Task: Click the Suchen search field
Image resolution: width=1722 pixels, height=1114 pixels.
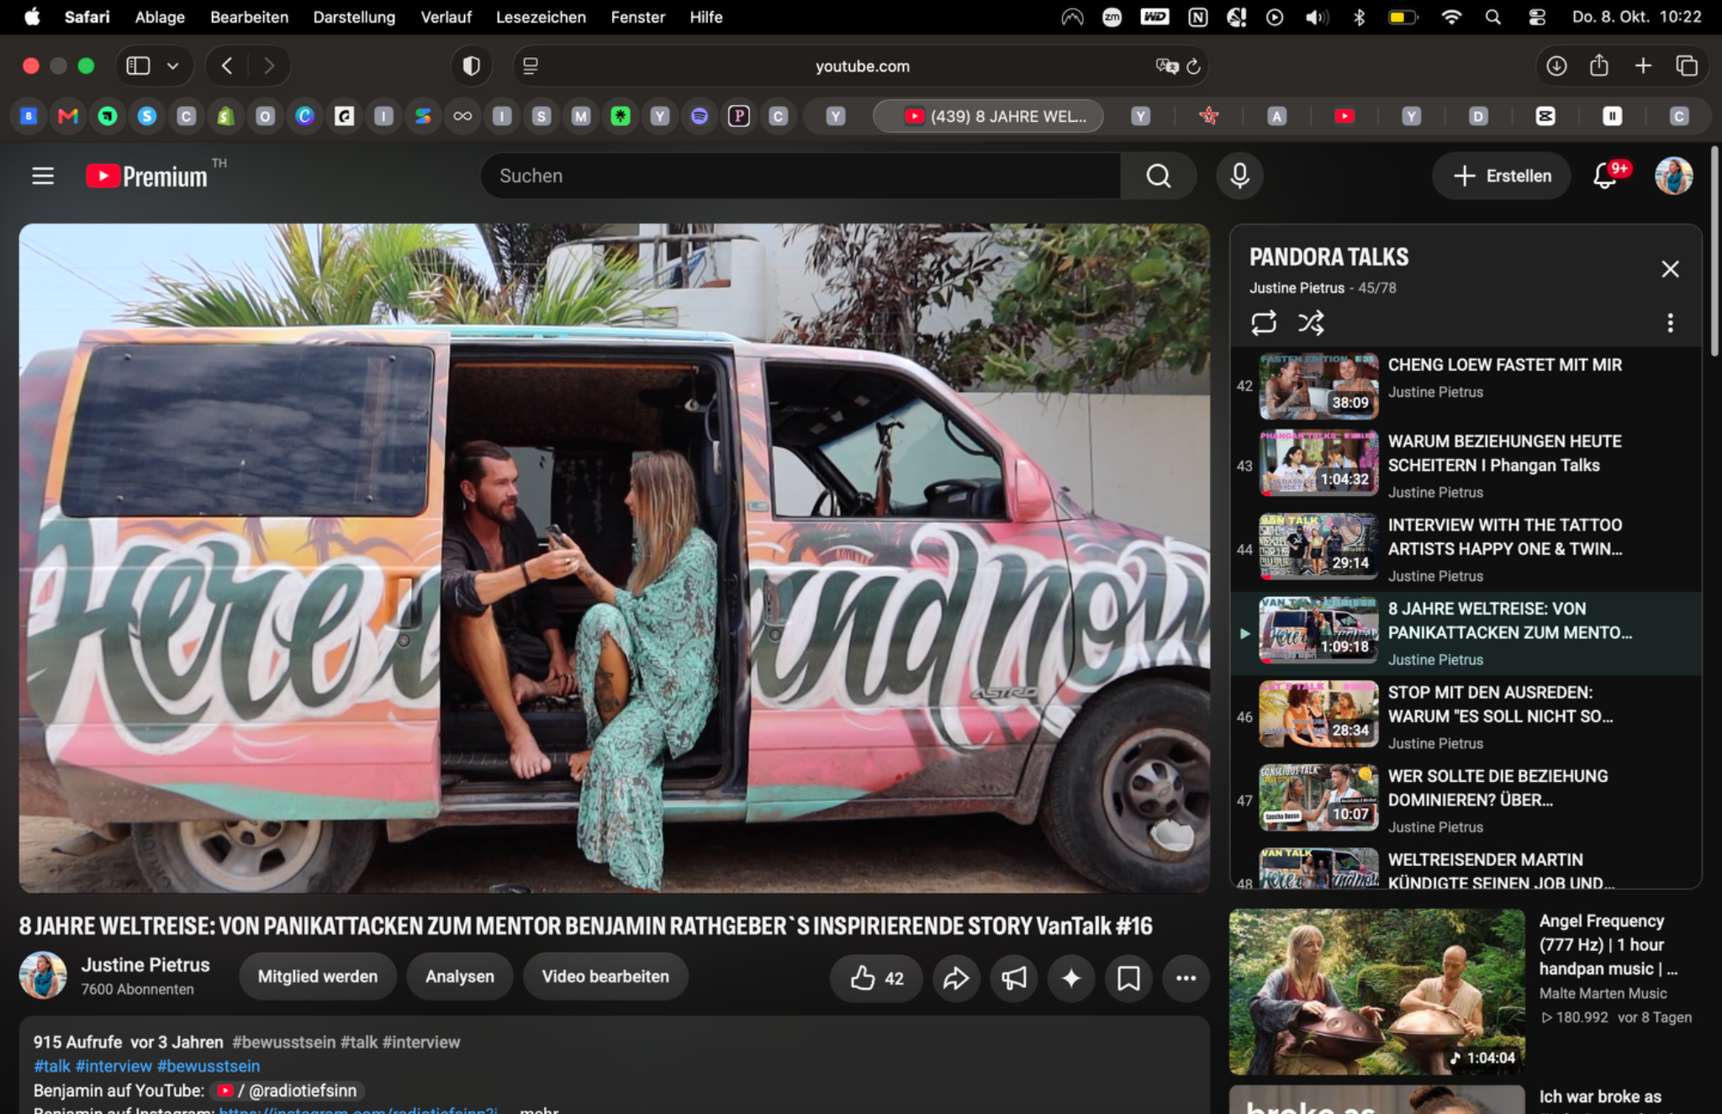Action: [x=800, y=176]
